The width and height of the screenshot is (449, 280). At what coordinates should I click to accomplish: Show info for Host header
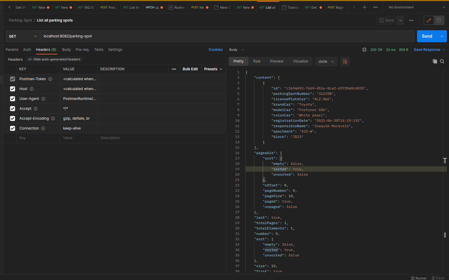point(32,89)
